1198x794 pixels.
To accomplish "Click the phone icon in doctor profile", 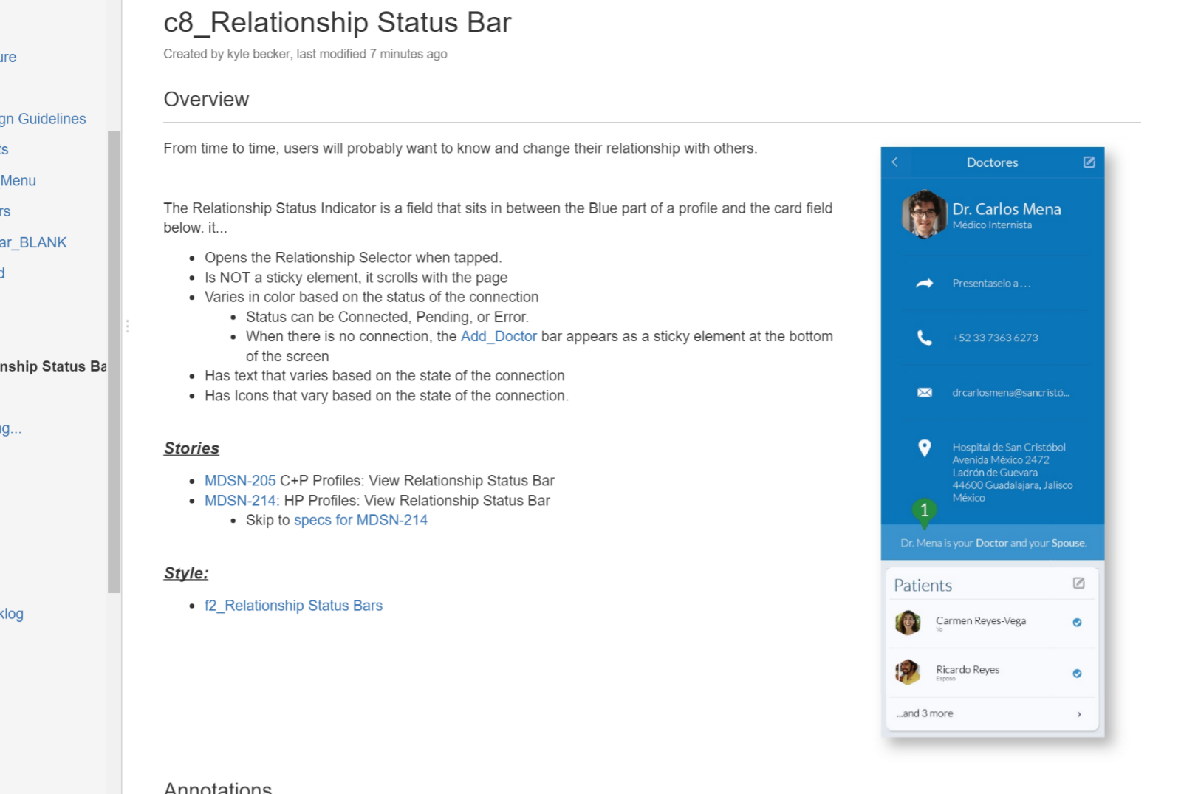I will [924, 338].
